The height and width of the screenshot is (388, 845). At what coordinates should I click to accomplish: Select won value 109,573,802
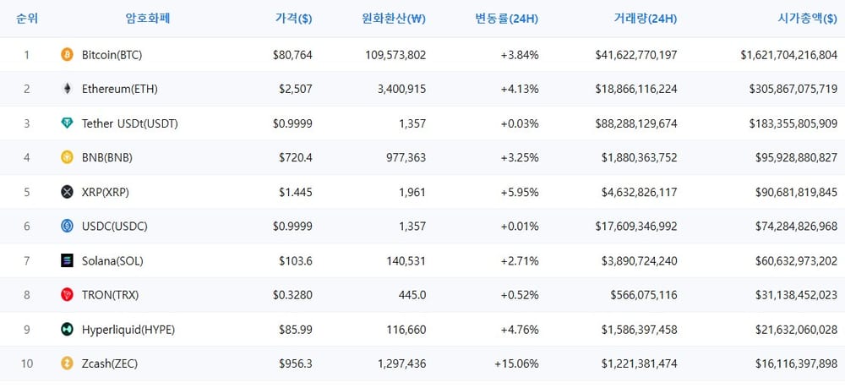395,54
